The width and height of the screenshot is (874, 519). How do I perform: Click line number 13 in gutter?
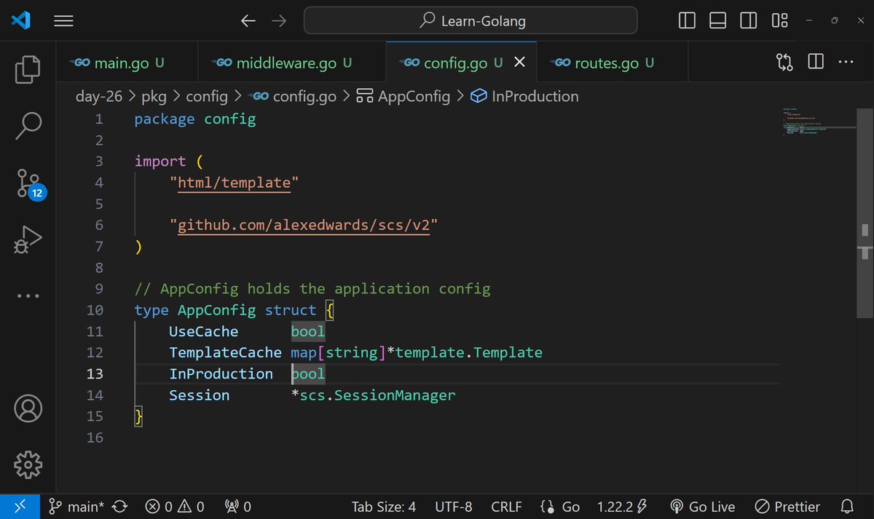pos(95,373)
